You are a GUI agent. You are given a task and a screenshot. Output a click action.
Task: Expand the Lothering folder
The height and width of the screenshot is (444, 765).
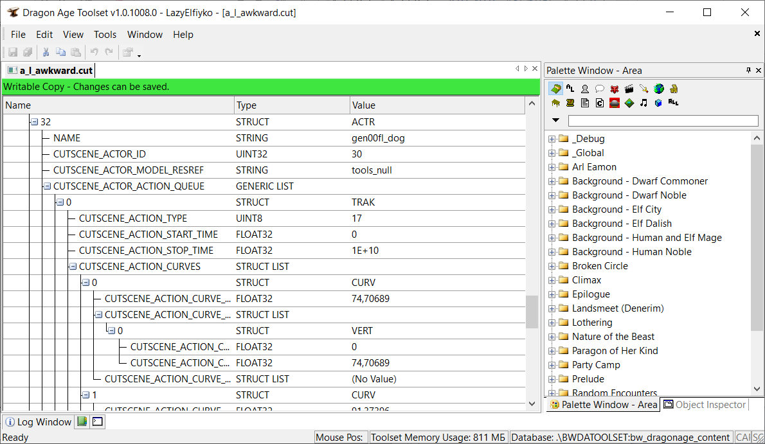(552, 323)
